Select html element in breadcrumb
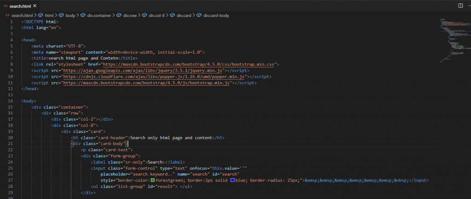The width and height of the screenshot is (471, 199). pos(49,15)
